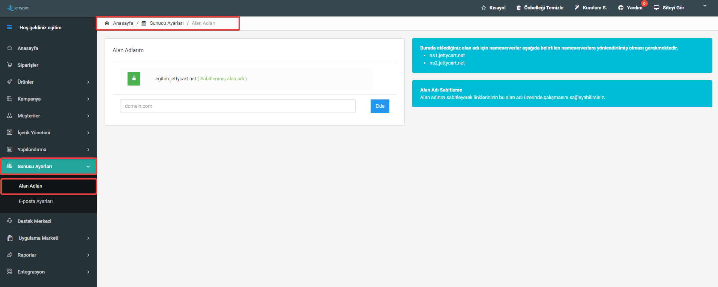
Task: Collapse the Sunucu Ayarları chevron
Action: click(x=88, y=167)
